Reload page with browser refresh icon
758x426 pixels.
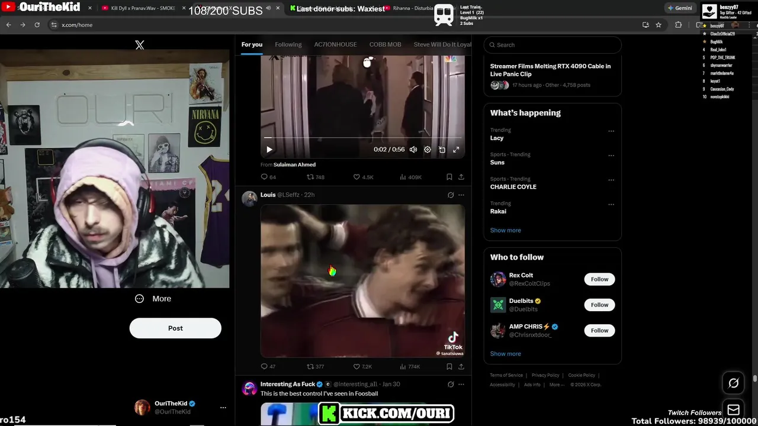37,25
